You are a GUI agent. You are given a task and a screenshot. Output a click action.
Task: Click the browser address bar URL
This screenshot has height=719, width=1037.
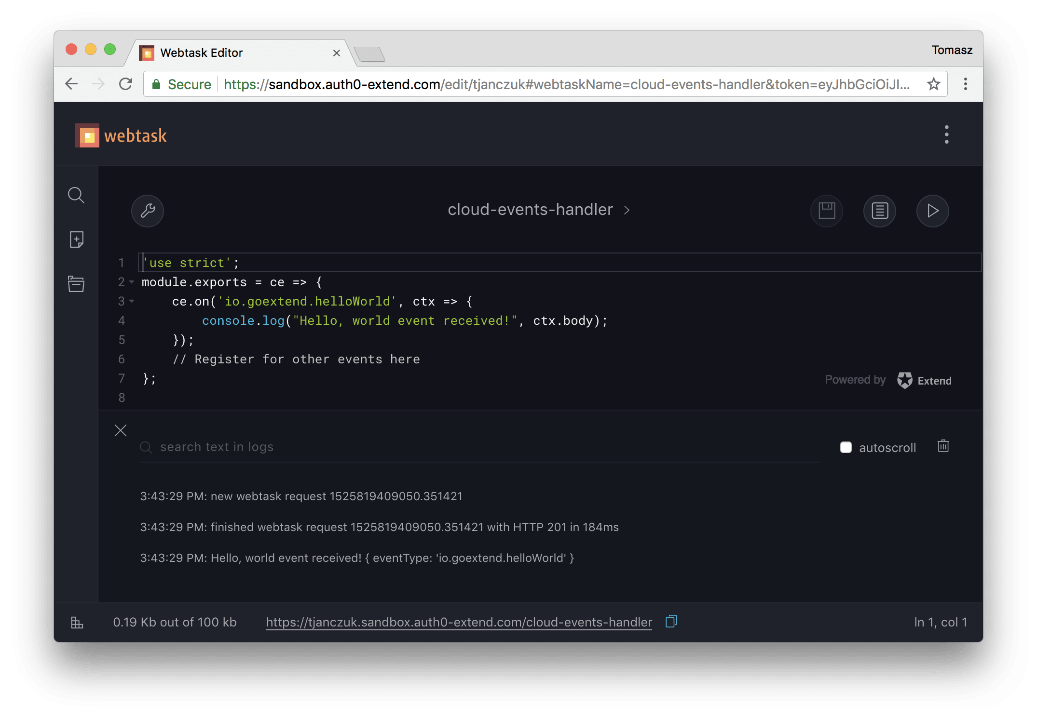click(567, 84)
